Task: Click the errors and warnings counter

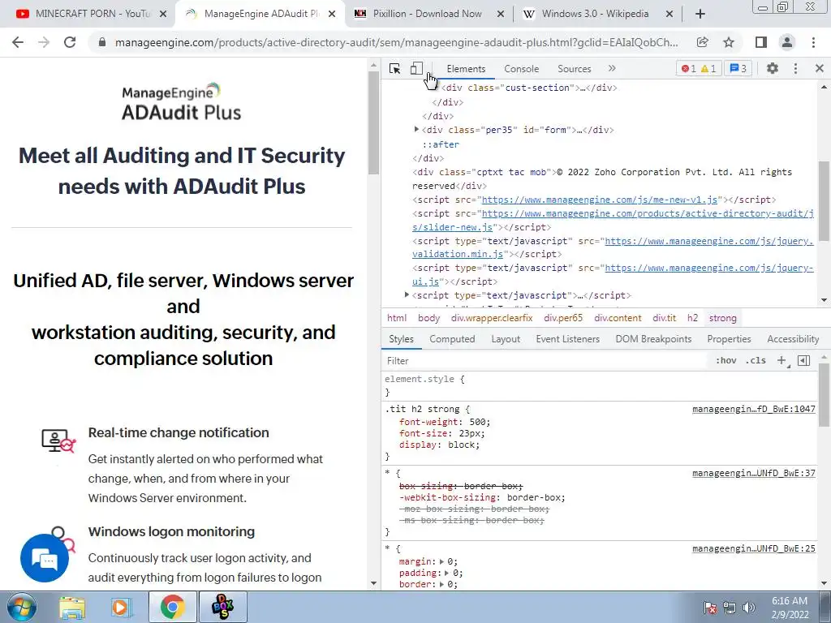Action: tap(699, 68)
